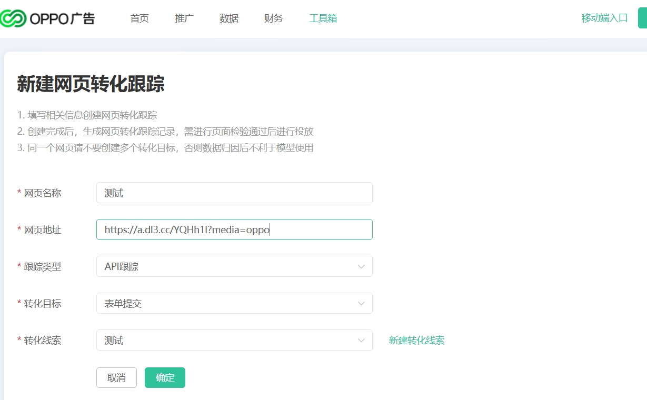Open the 数据 menu

pos(229,18)
